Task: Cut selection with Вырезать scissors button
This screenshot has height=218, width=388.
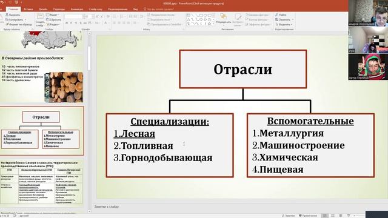Action: 13,15
